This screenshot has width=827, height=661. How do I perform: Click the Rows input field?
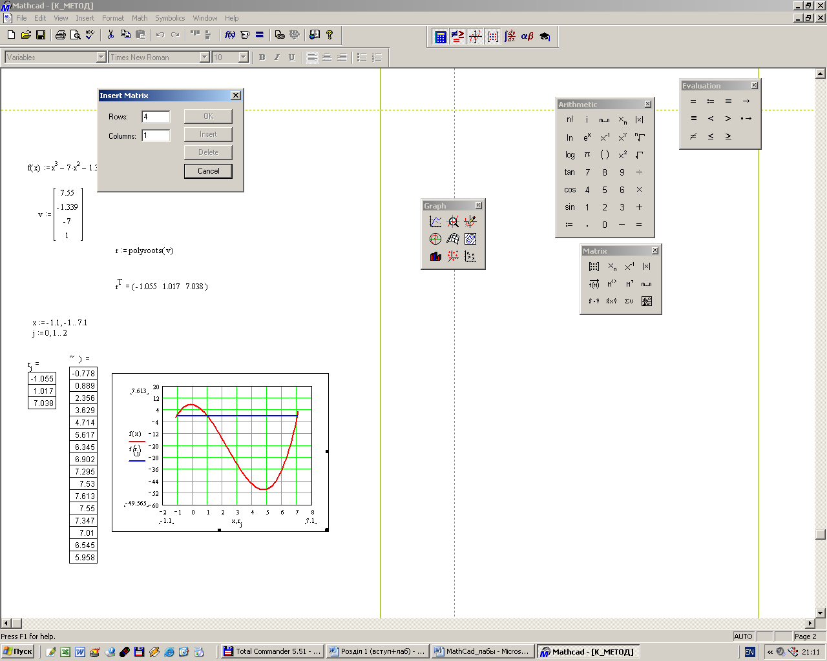156,117
